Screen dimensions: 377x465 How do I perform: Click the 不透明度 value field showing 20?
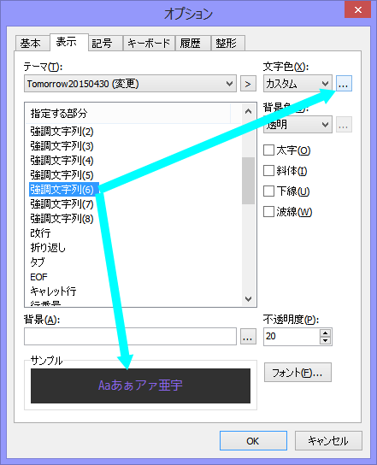click(292, 337)
